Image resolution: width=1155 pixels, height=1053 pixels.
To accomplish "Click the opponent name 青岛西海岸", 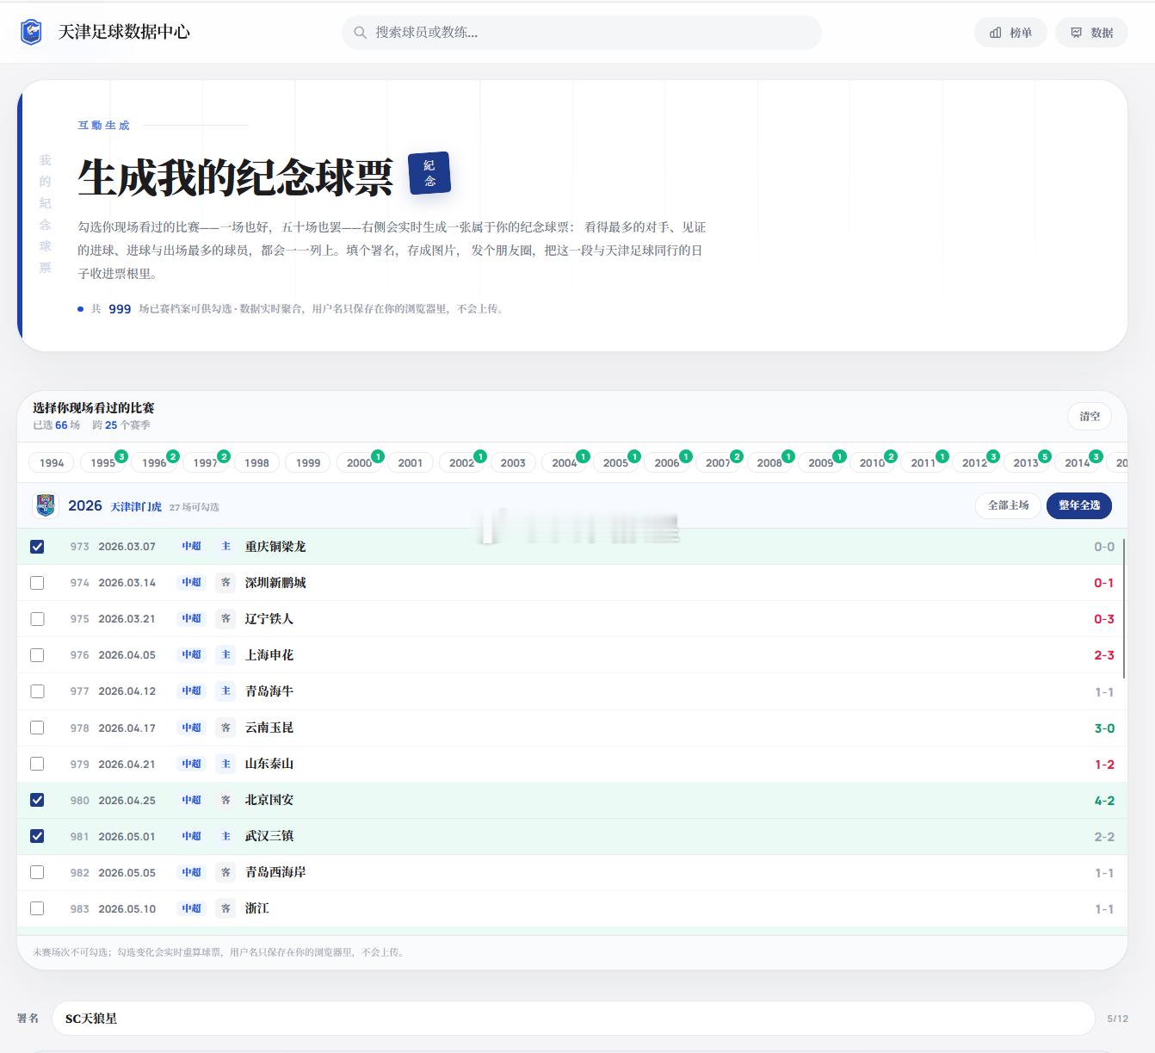I will [x=275, y=872].
